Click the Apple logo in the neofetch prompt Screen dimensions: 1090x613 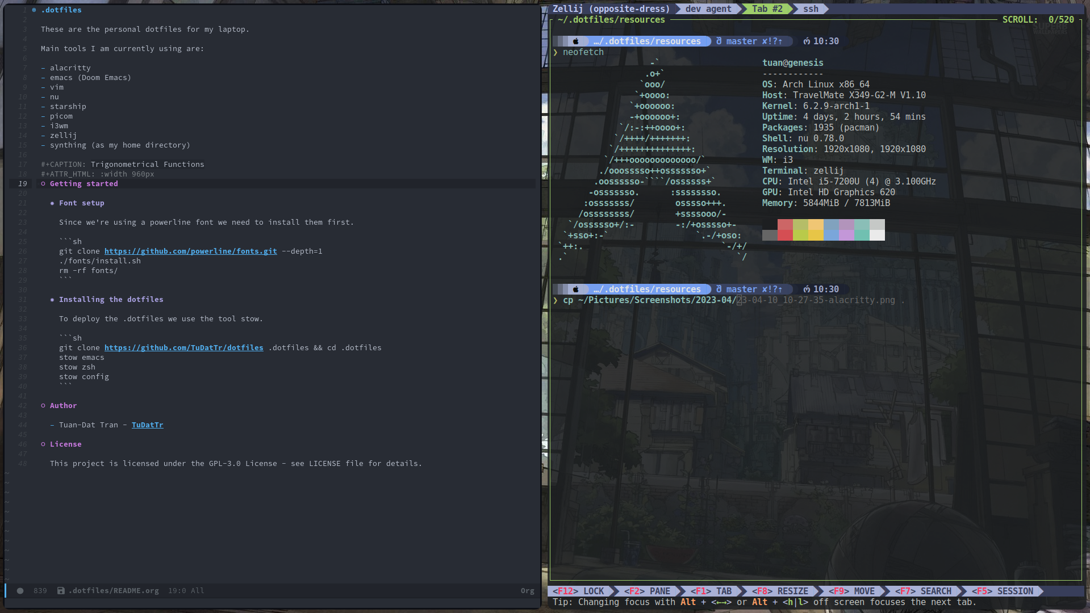pos(575,41)
